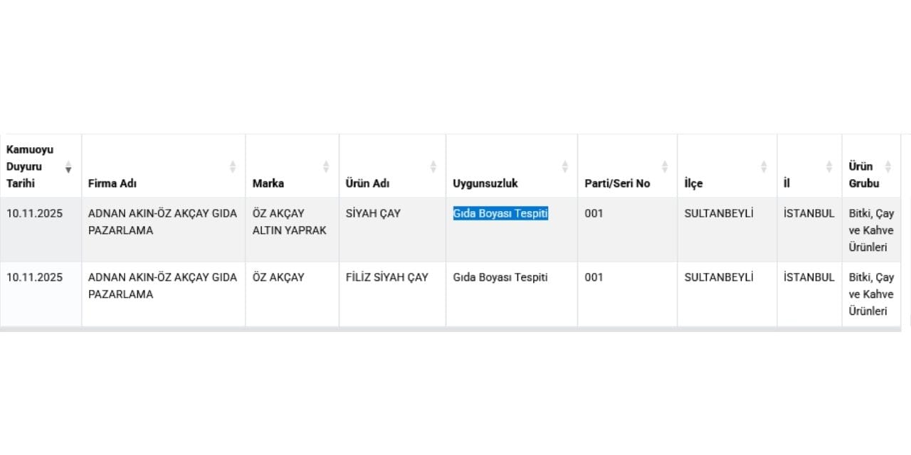Click sort icon in Firma Adı column
The height and width of the screenshot is (455, 911).
pos(233,167)
